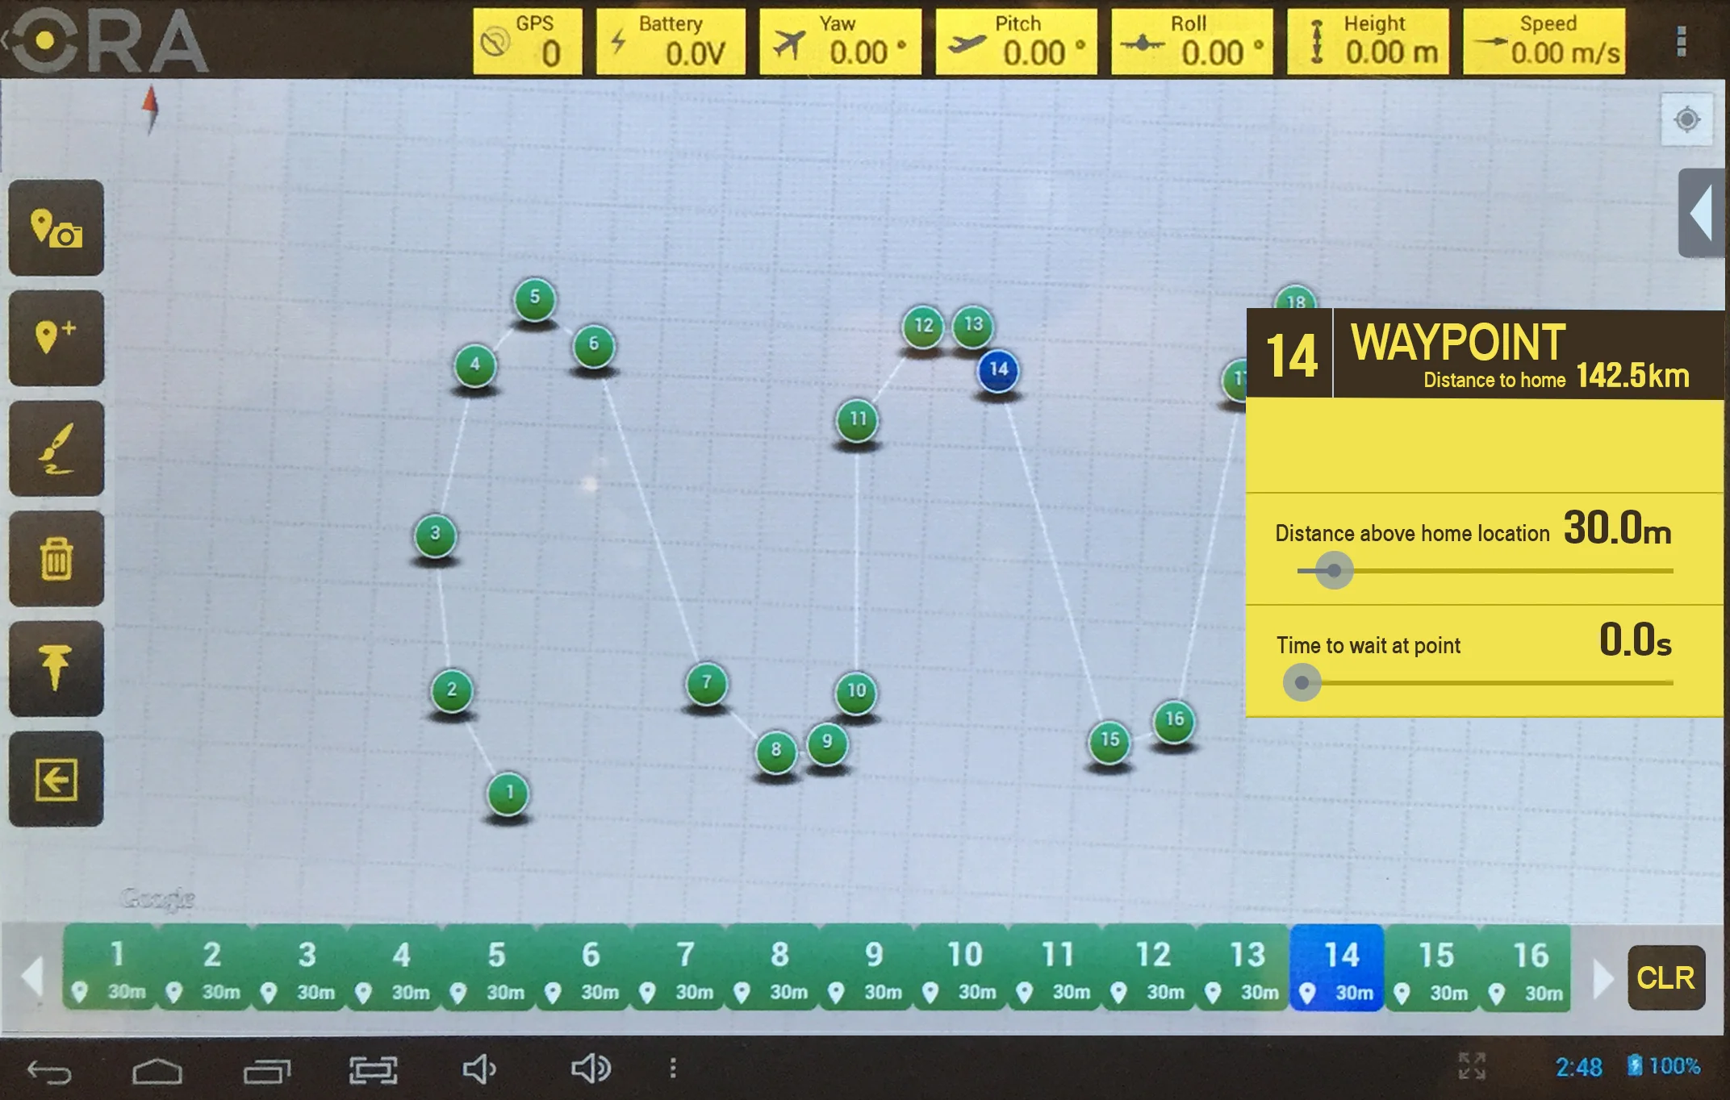Collapse the side panel arrow handle
This screenshot has width=1730, height=1100.
(x=1701, y=213)
